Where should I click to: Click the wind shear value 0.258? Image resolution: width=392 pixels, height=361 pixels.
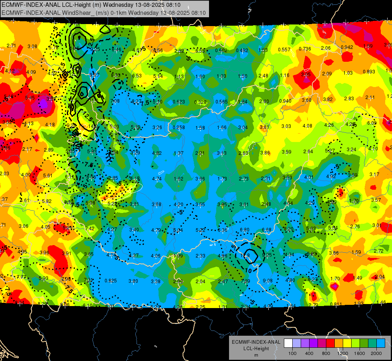click(179, 127)
